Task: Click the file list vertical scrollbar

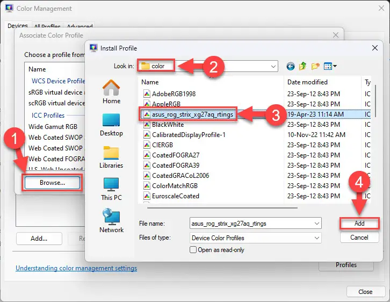Action: tap(375, 101)
